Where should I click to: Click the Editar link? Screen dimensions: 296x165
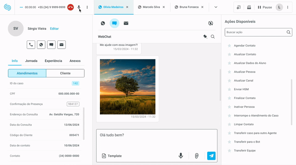[x=54, y=29]
